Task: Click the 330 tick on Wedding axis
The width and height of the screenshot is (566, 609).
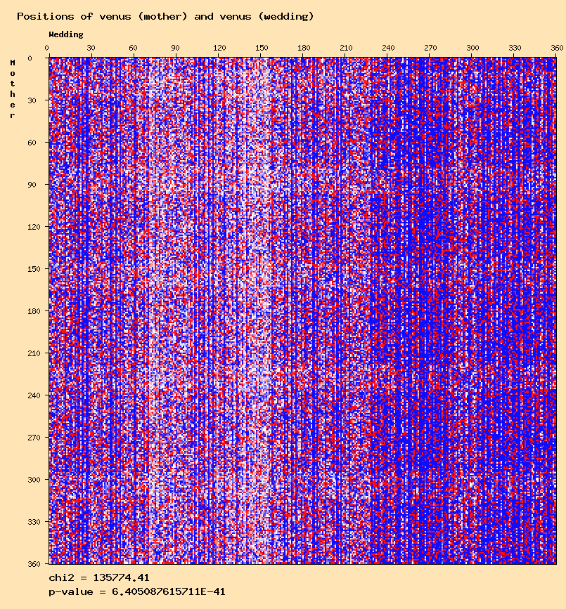Action: [x=515, y=48]
